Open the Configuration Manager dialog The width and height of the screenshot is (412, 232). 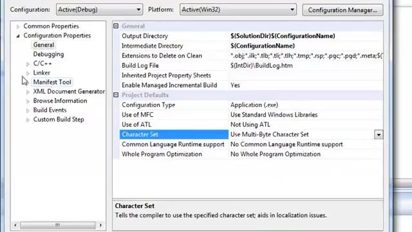click(x=342, y=10)
